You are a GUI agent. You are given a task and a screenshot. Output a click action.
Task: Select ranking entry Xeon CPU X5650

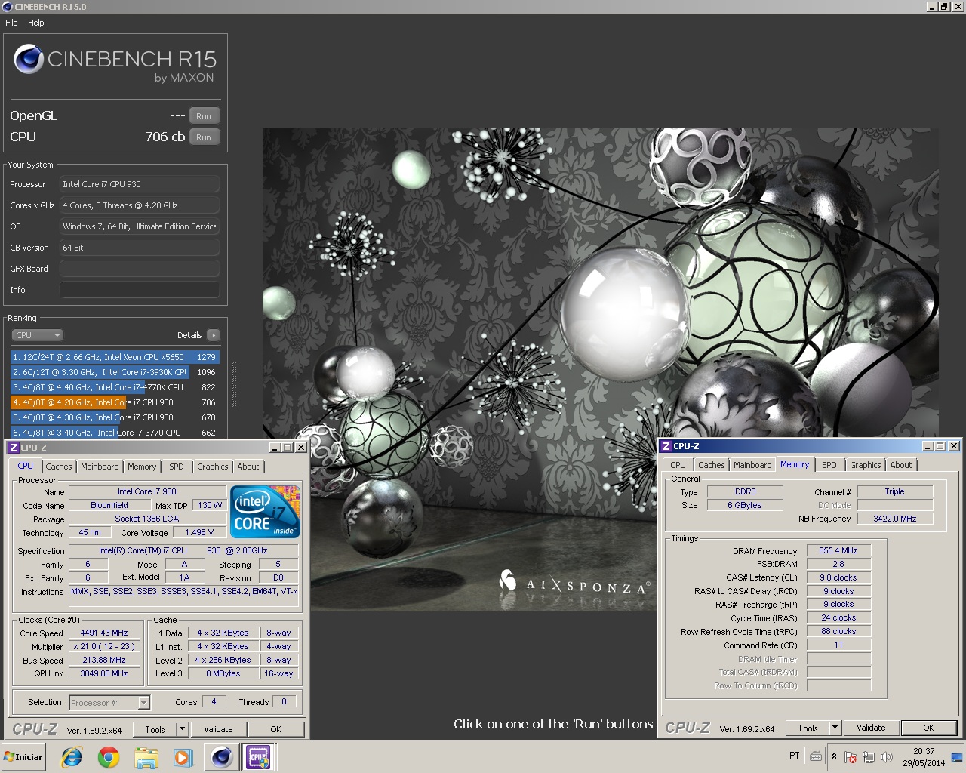click(x=115, y=357)
